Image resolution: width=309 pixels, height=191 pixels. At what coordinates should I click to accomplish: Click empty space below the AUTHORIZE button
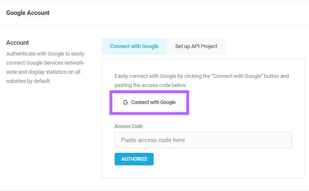[x=203, y=172]
